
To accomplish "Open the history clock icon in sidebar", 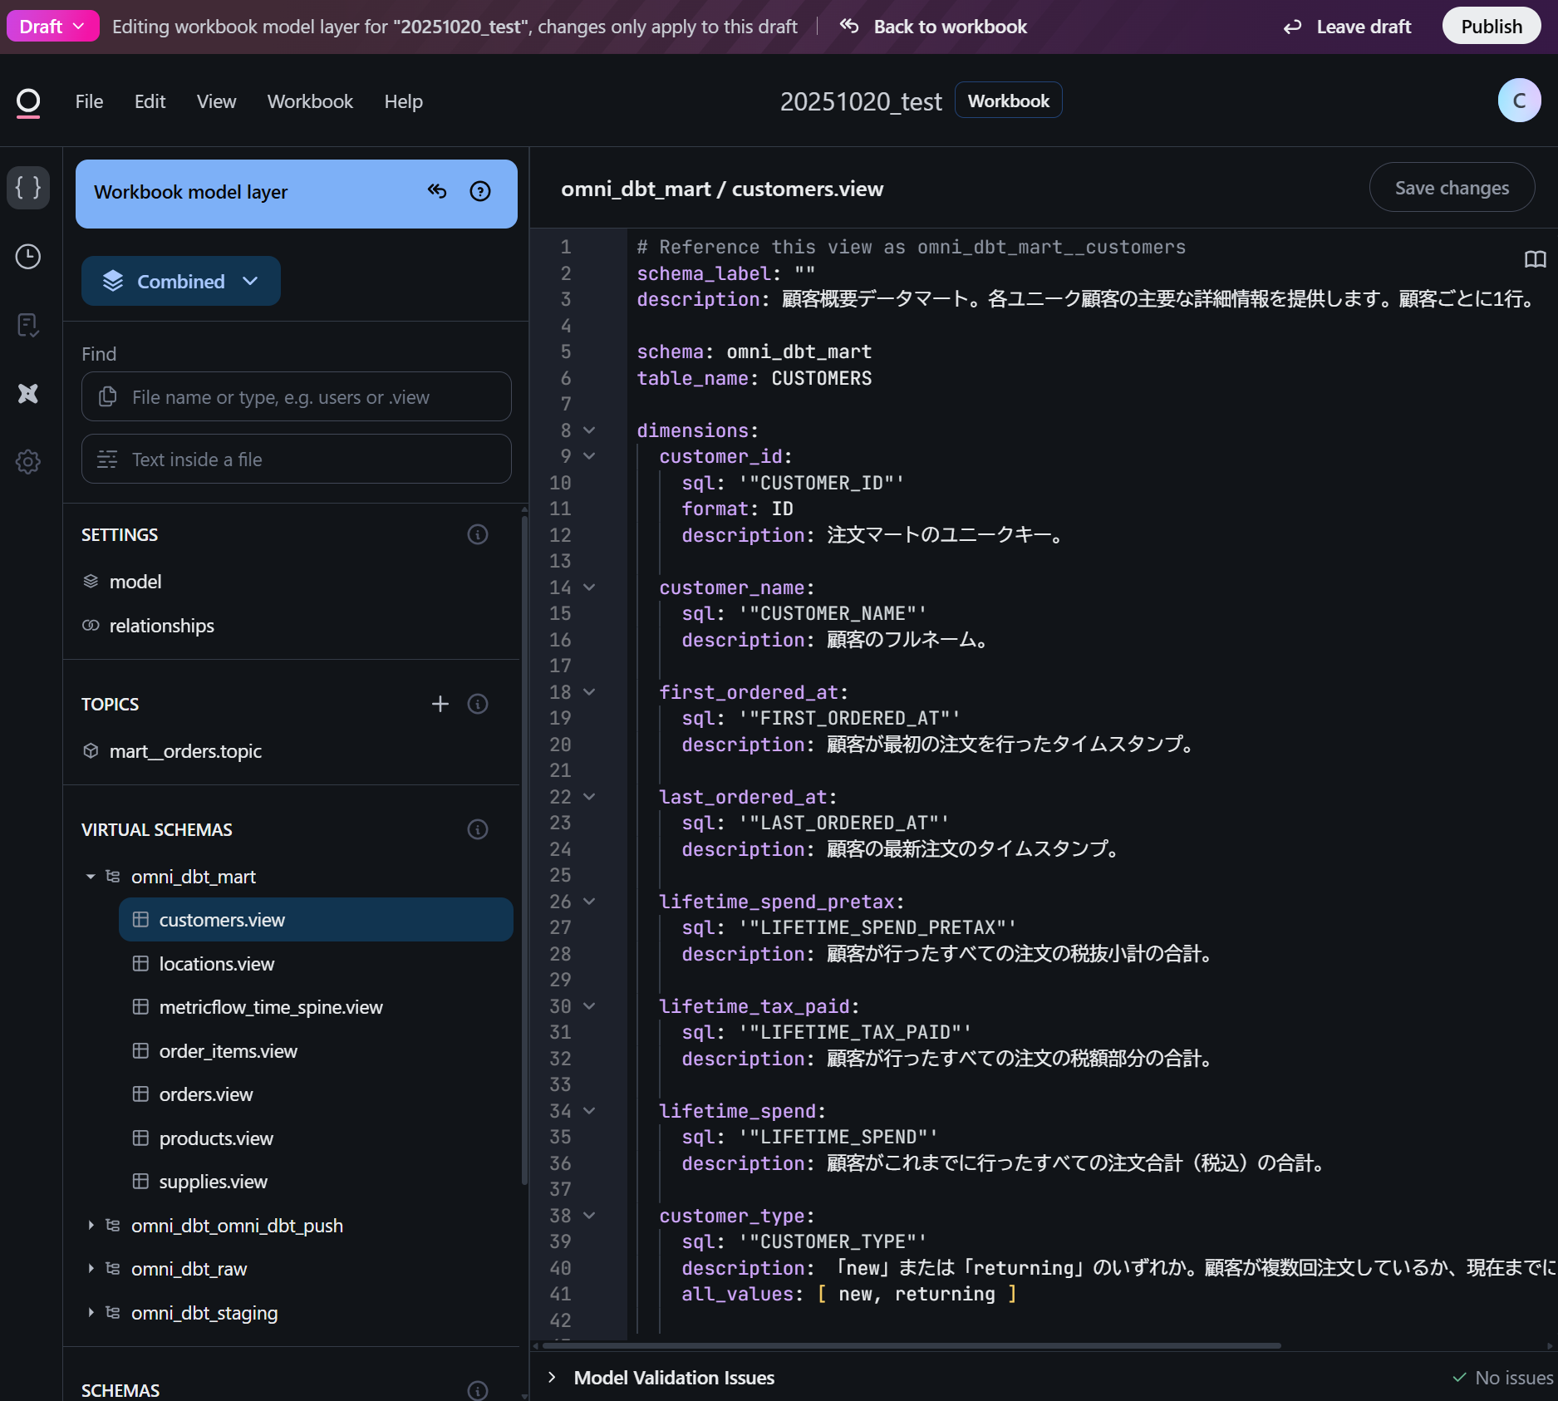I will click(28, 257).
